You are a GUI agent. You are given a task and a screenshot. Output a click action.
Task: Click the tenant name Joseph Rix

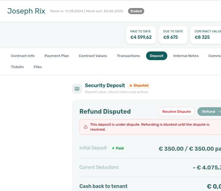click(x=26, y=11)
